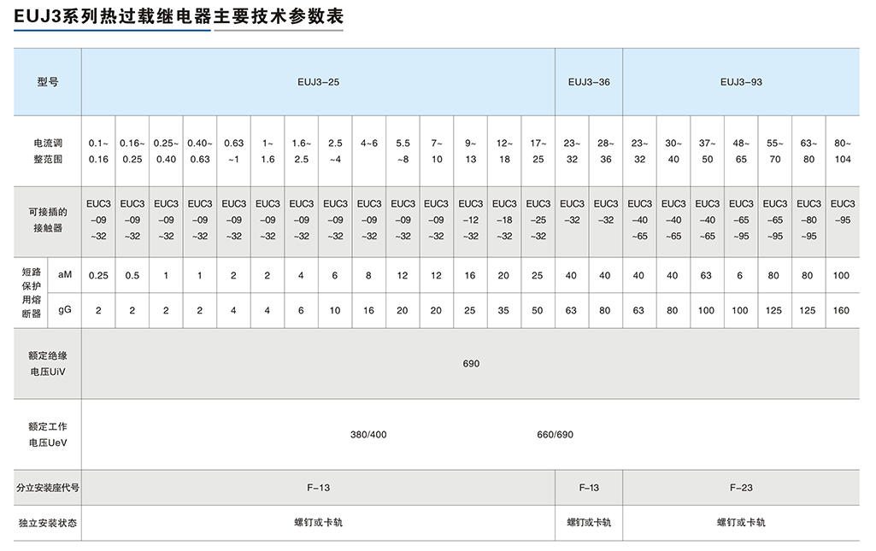Click the EUJ3-36 model column header

589,83
